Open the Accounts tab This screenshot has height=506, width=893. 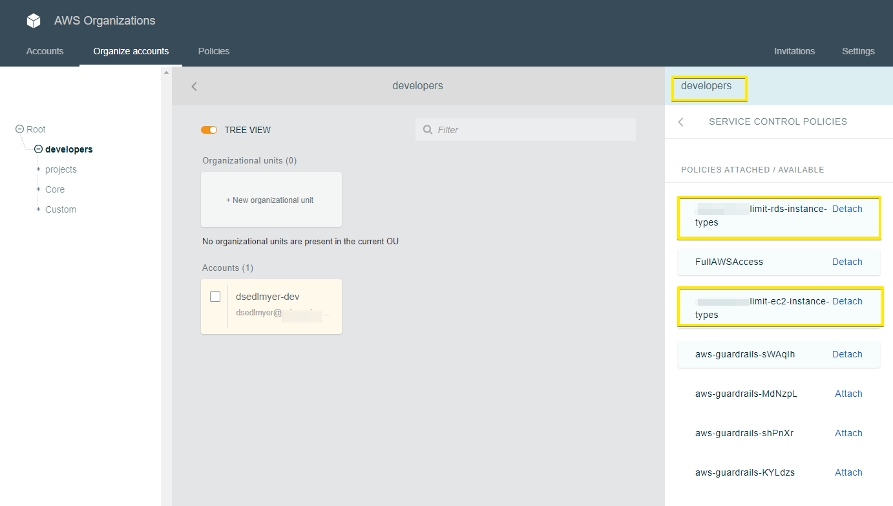[45, 51]
